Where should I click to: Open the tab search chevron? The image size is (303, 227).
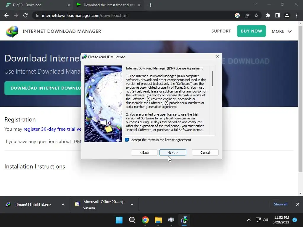click(255, 4)
